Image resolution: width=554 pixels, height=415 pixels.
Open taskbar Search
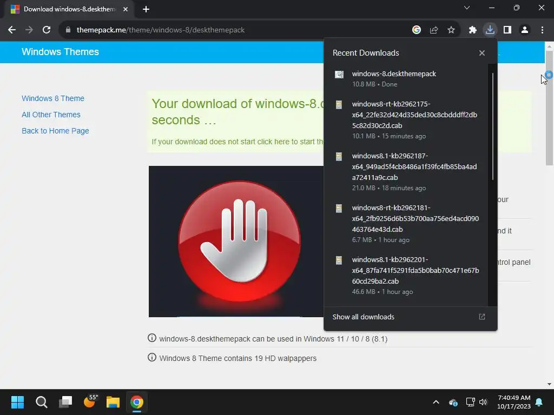[x=41, y=402]
